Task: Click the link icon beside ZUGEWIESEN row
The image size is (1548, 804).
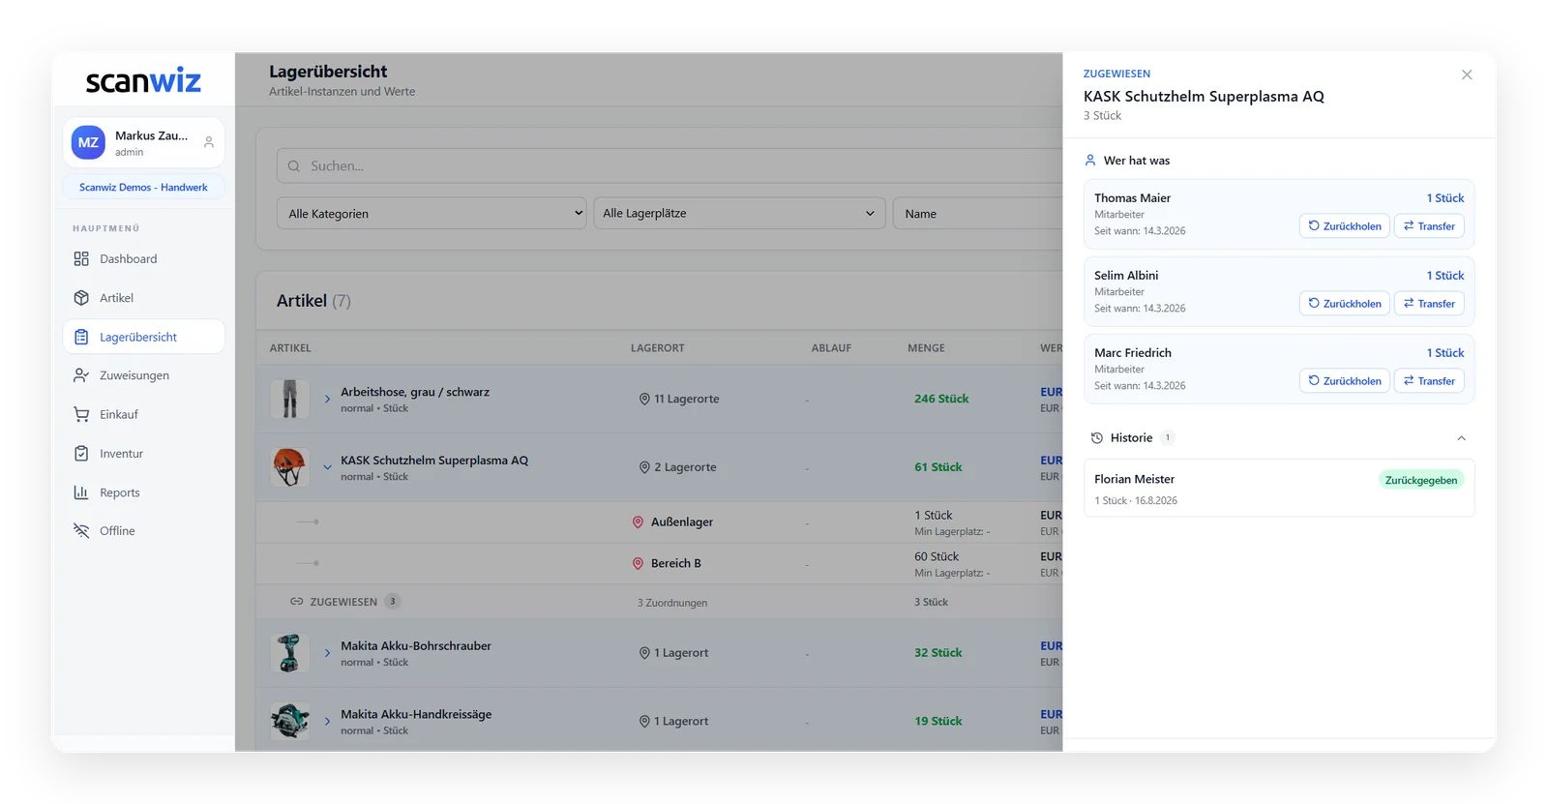Action: (x=297, y=602)
